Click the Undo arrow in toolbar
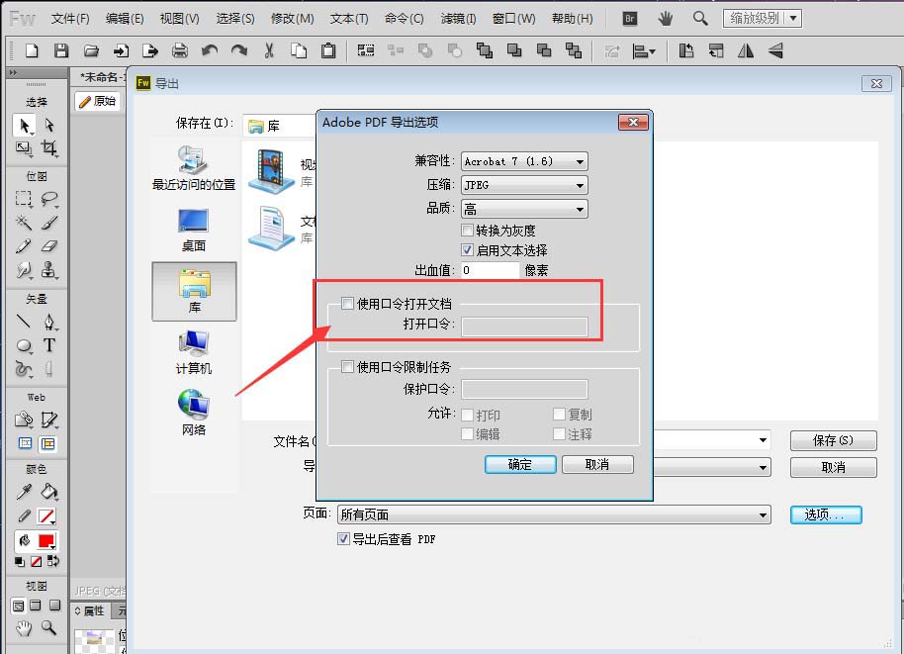904x654 pixels. 210,50
